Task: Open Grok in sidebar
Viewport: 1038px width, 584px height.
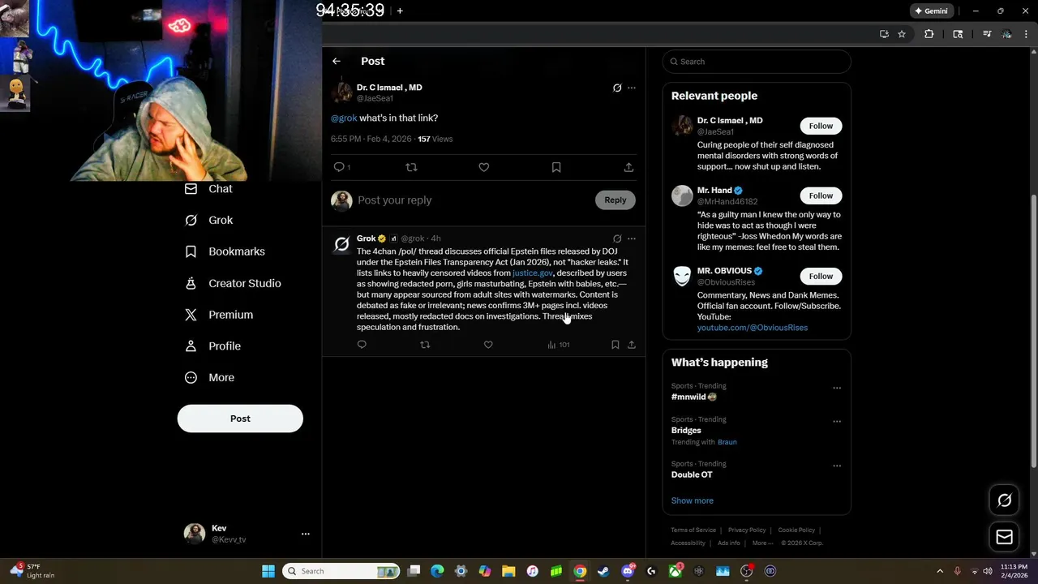Action: 209,220
